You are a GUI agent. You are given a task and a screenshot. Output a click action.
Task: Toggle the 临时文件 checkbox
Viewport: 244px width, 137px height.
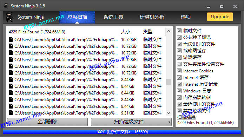tap(179, 31)
